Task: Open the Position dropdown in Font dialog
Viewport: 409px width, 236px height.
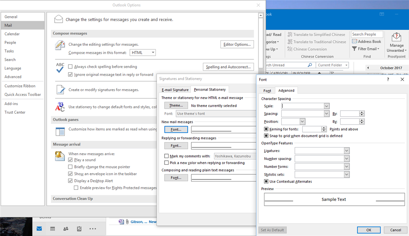Action: point(302,121)
